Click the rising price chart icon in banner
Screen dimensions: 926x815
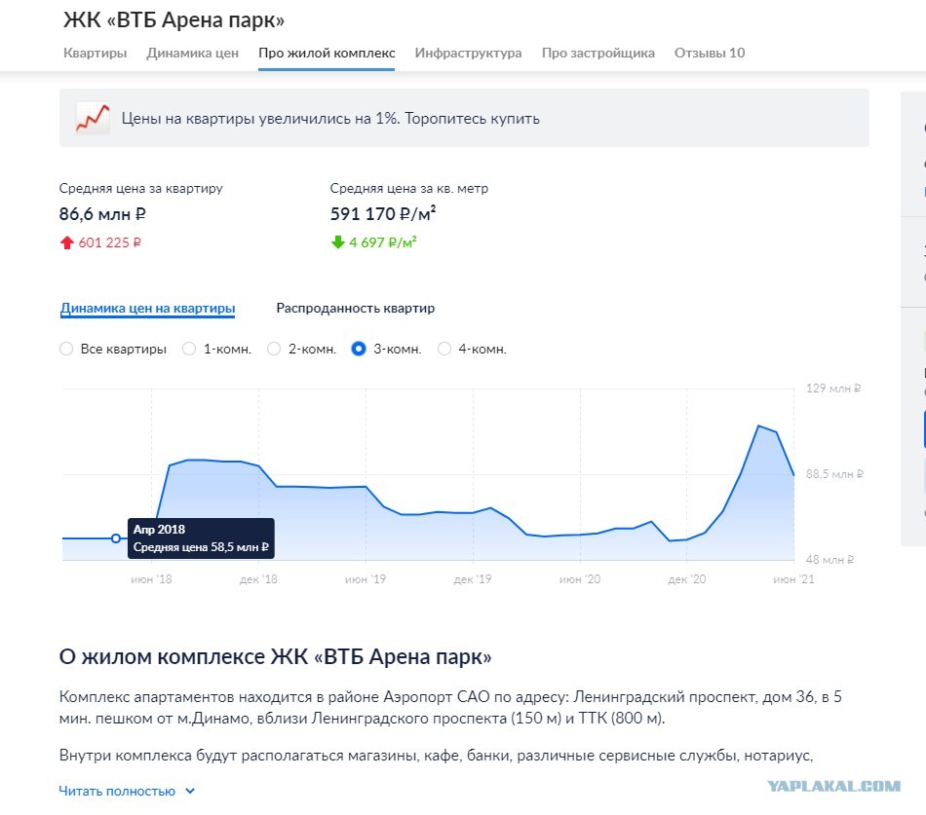[x=93, y=118]
